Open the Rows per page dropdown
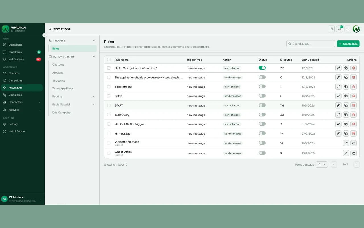This screenshot has width=364, height=228. click(322, 164)
